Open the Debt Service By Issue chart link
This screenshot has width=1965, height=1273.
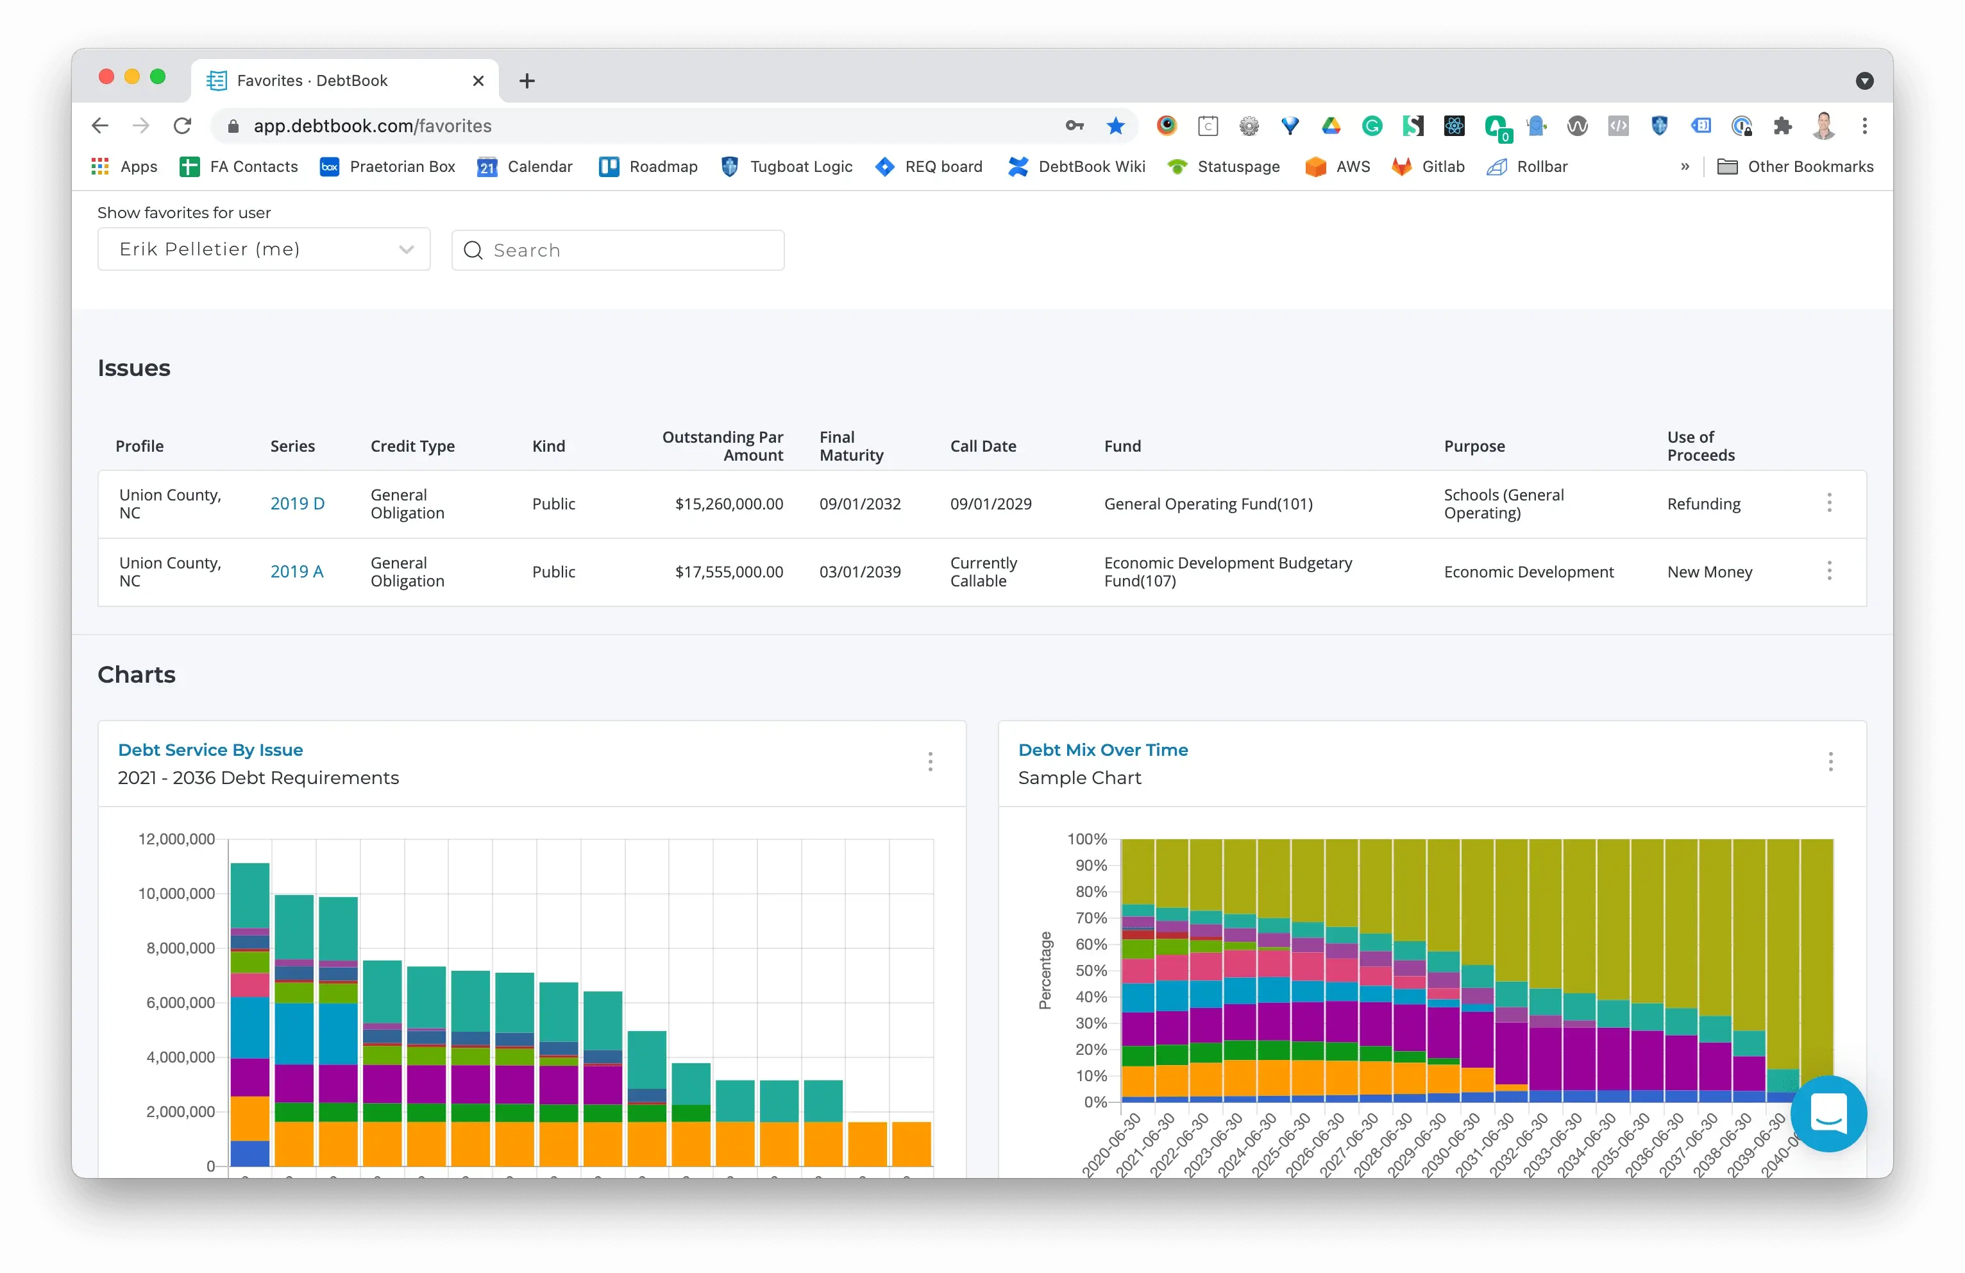(x=210, y=749)
